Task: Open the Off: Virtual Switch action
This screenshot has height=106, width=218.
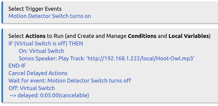Action: (x=31, y=88)
